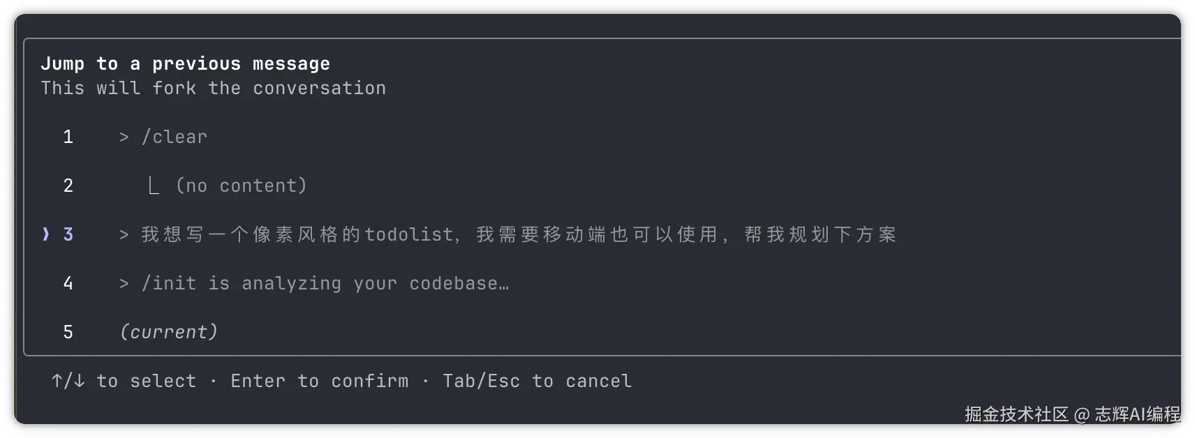The width and height of the screenshot is (1195, 438).
Task: Pick the "(current)" entry
Action: click(169, 332)
